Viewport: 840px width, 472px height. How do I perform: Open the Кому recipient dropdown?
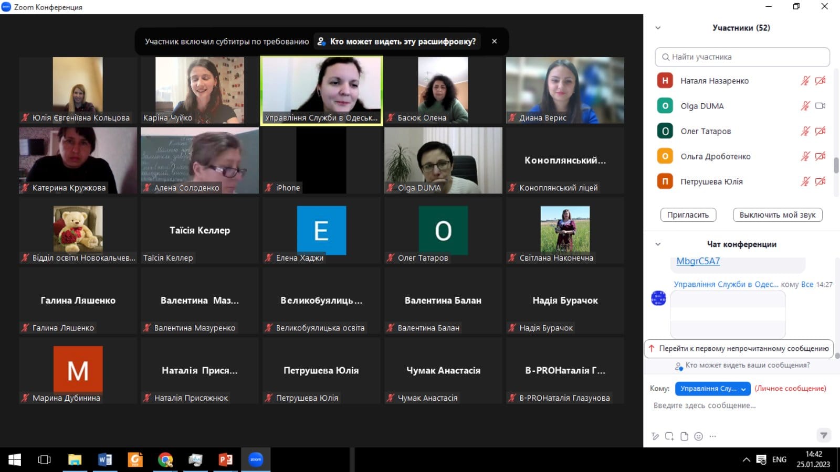coord(712,389)
